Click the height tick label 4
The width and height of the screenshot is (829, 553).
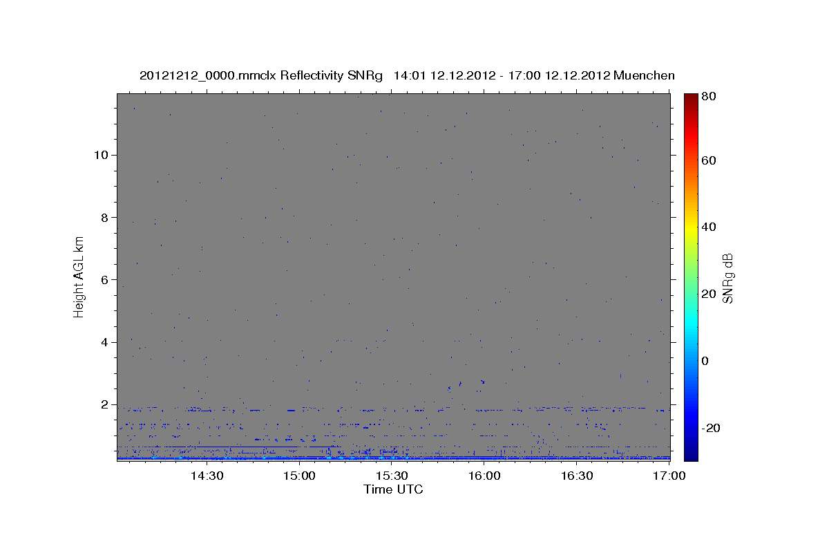pos(106,342)
